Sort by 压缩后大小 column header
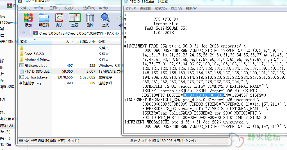Viewport: 287px width, 150px height. pos(85,42)
